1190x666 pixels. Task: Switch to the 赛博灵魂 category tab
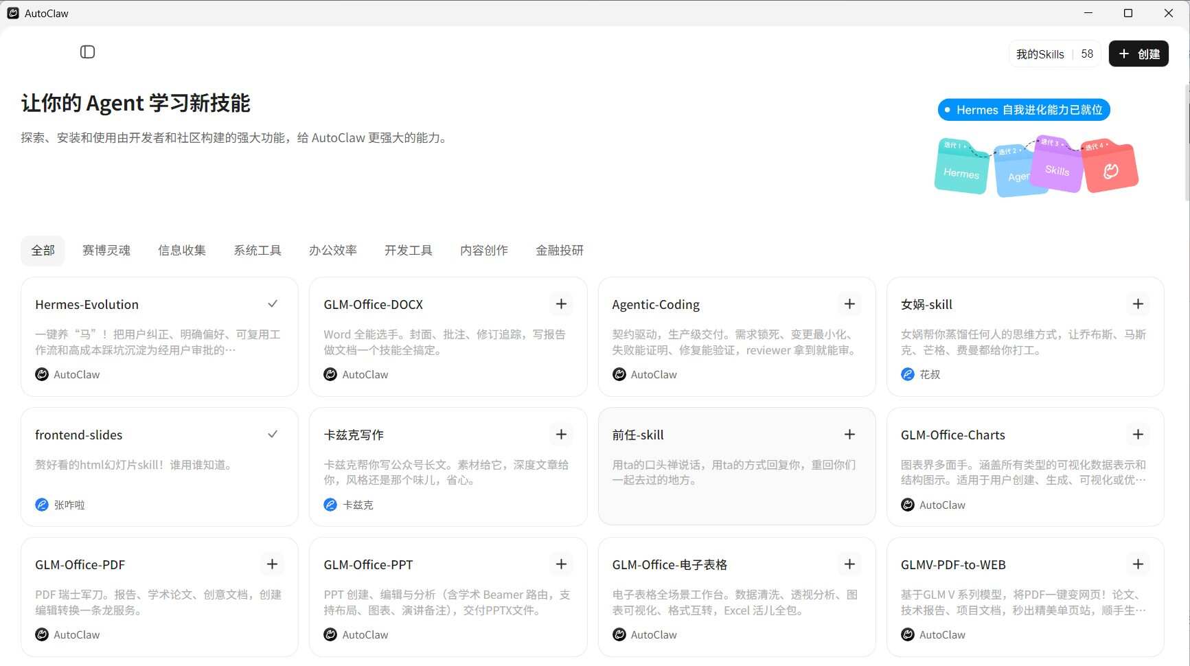pyautogui.click(x=106, y=251)
